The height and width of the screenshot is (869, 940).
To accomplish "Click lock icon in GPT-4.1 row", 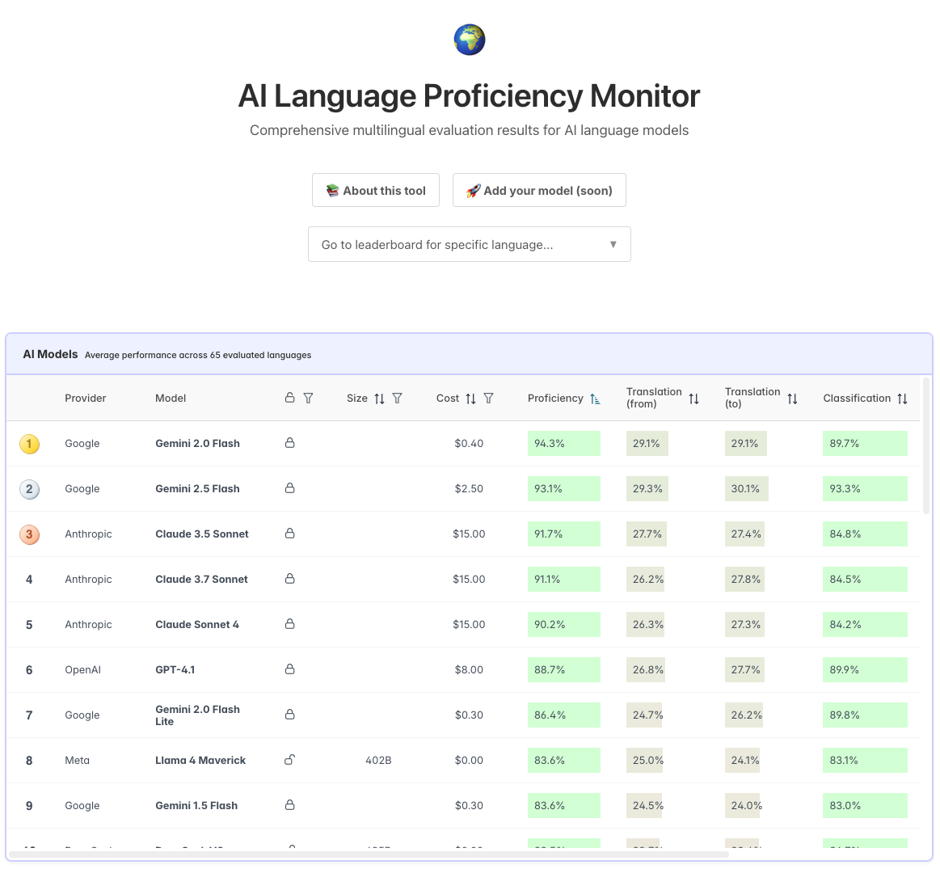I will [289, 669].
